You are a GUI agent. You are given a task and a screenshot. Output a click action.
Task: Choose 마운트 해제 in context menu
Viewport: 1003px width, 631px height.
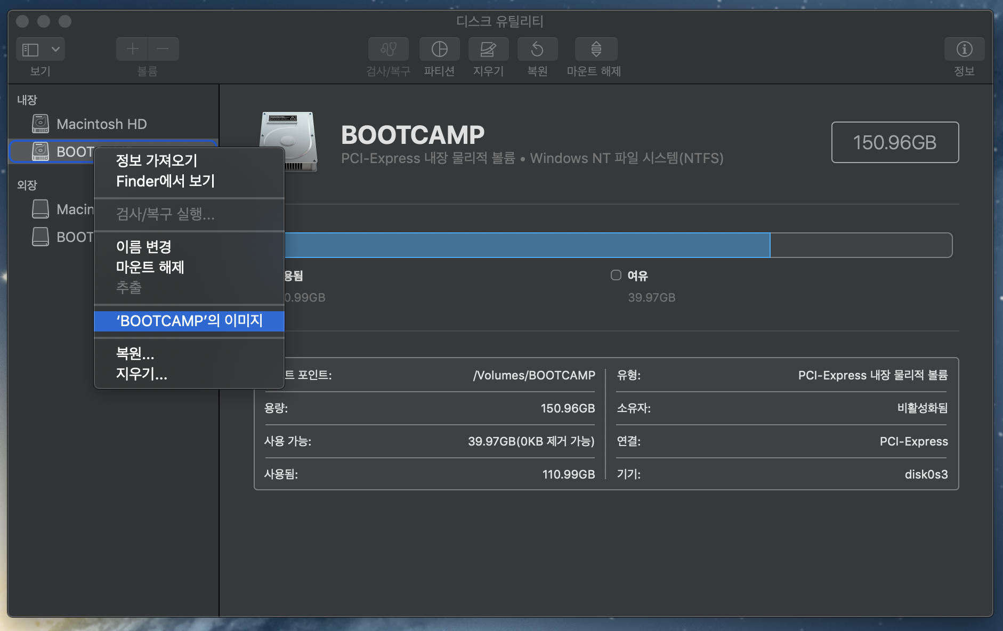(x=189, y=267)
